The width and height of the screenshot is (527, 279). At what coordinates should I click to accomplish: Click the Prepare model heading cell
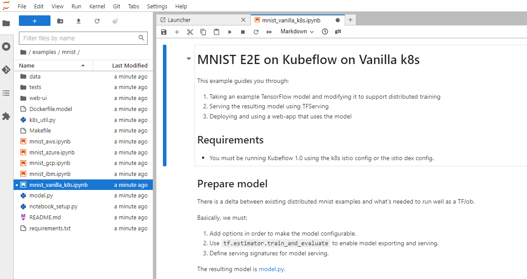pos(232,183)
